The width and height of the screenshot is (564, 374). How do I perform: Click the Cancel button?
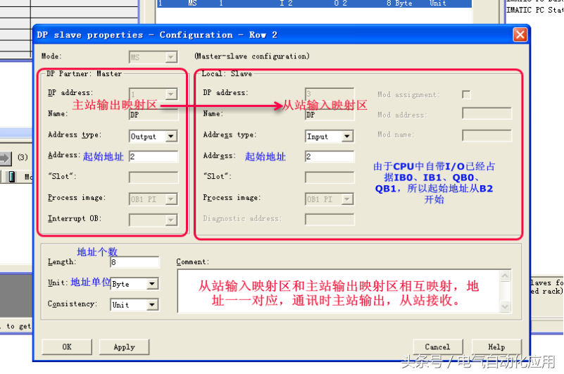(x=437, y=347)
